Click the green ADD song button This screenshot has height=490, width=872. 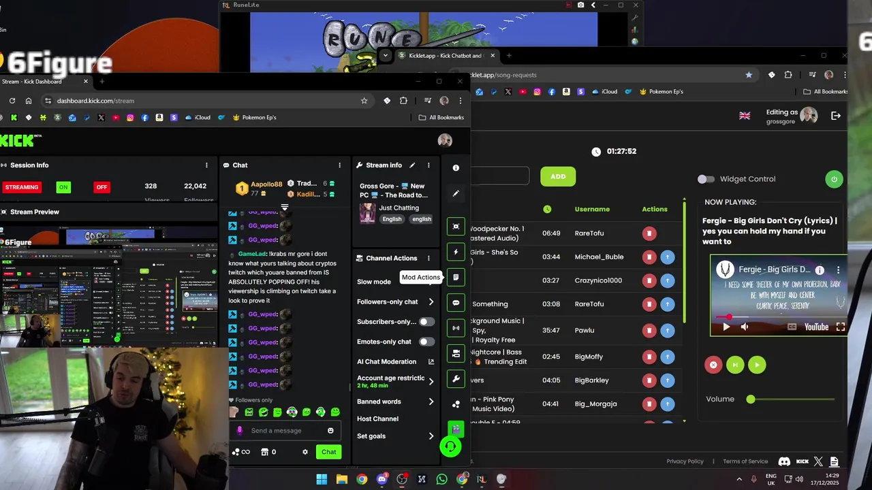pos(558,177)
